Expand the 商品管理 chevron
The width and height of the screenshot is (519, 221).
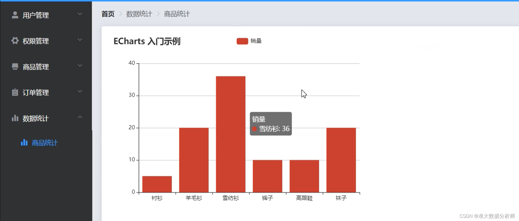[80, 65]
